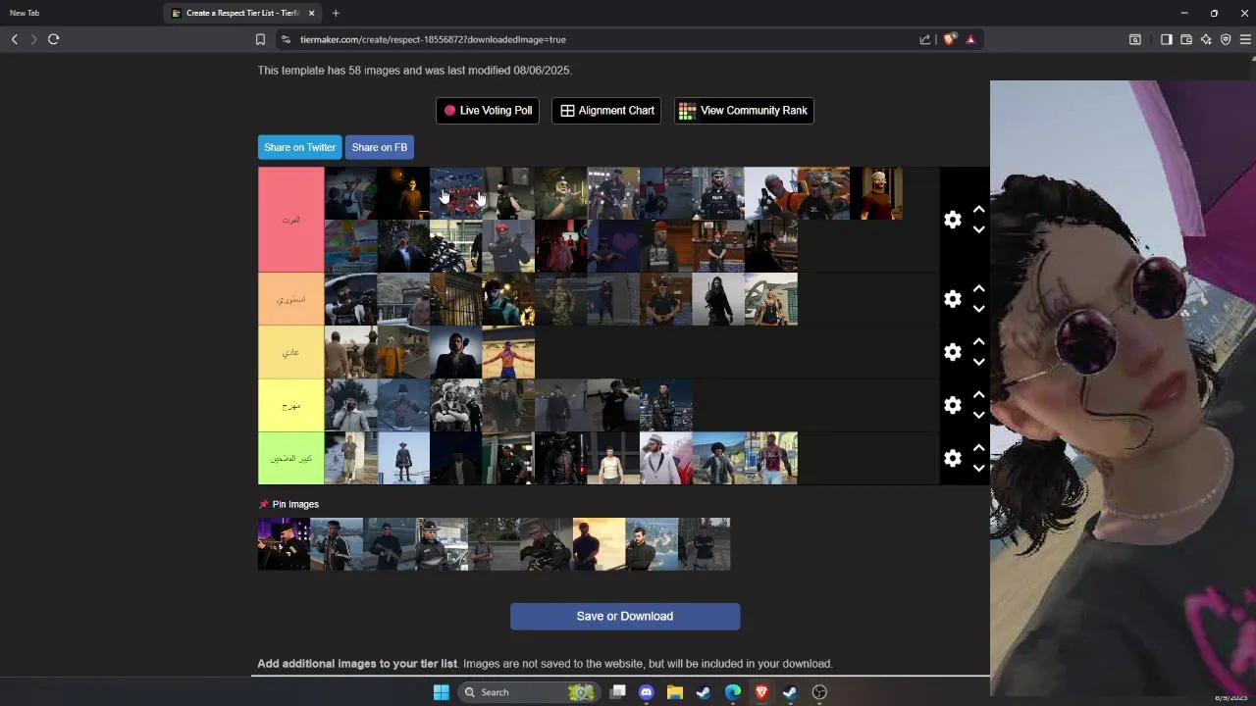The image size is (1256, 706).
Task: Click Share on Twitter
Action: tap(299, 147)
